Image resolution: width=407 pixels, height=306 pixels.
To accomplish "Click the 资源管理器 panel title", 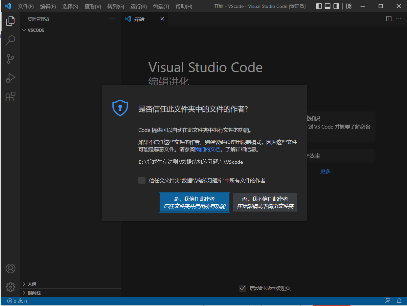I will pyautogui.click(x=38, y=19).
